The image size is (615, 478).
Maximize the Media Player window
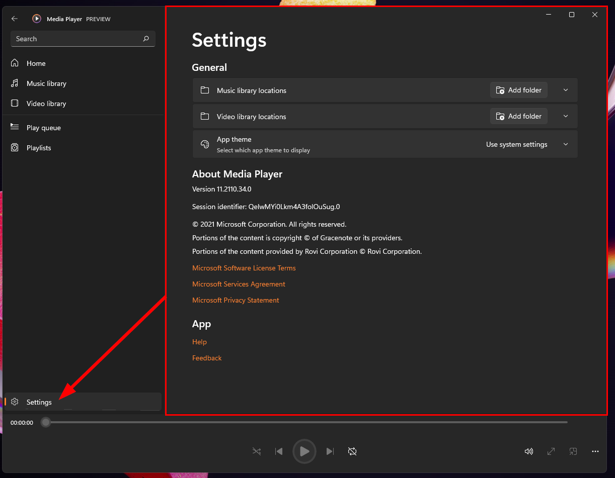(x=572, y=15)
